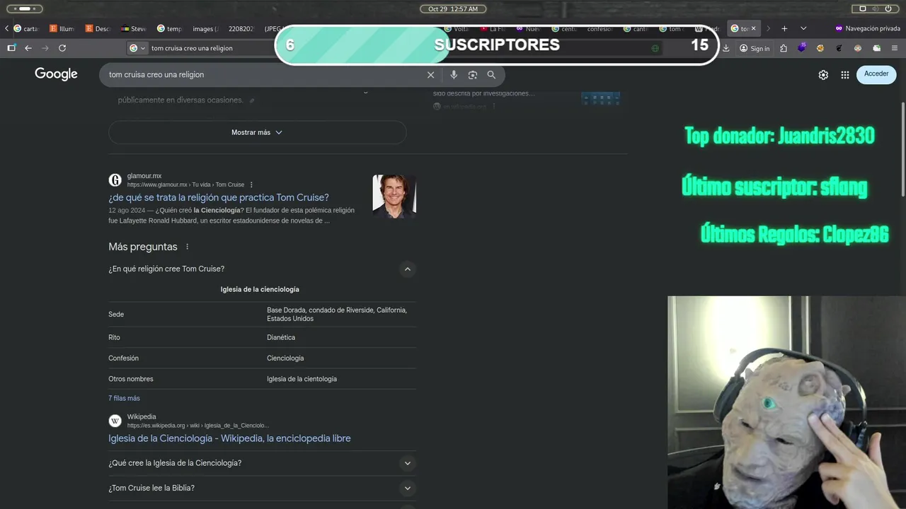Click the '7 filas más' link
This screenshot has height=509, width=906.
click(x=124, y=399)
